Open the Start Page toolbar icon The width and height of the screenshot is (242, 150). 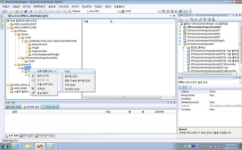click(x=180, y=11)
